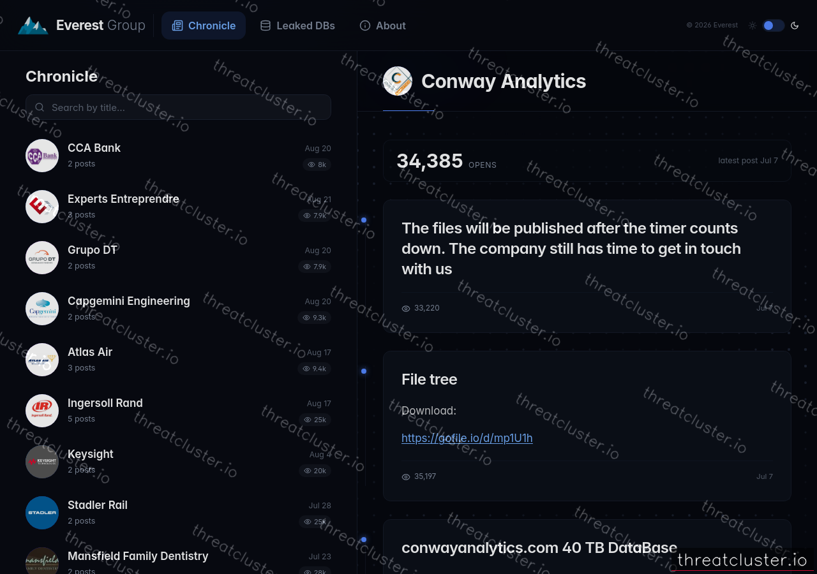Image resolution: width=817 pixels, height=574 pixels.
Task: Click the 25k views badge for Stadler Rail
Action: point(315,522)
